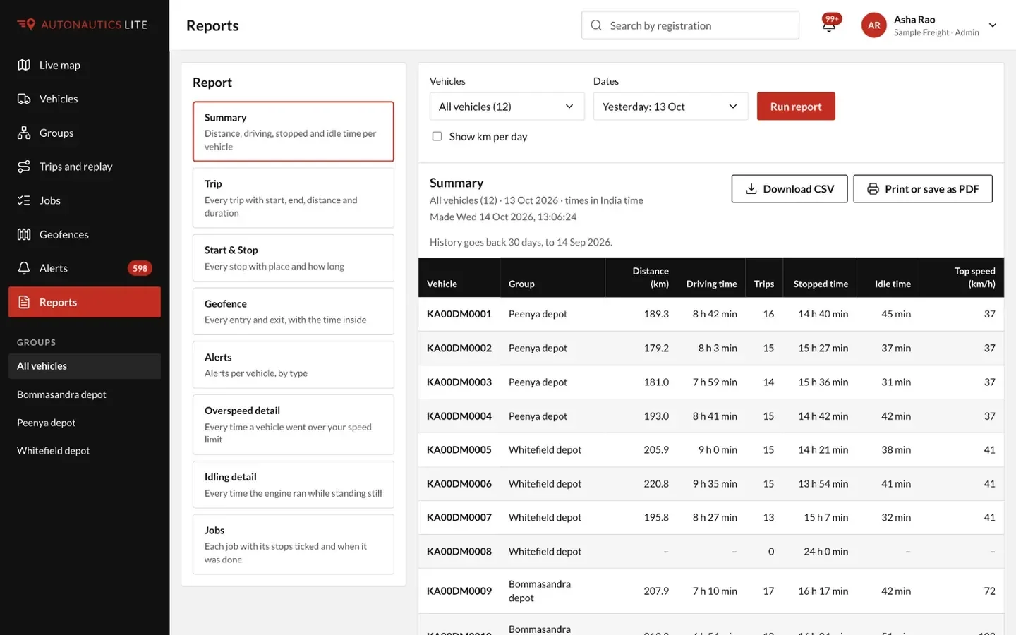Click the Search by registration field
The width and height of the screenshot is (1016, 635).
click(690, 25)
